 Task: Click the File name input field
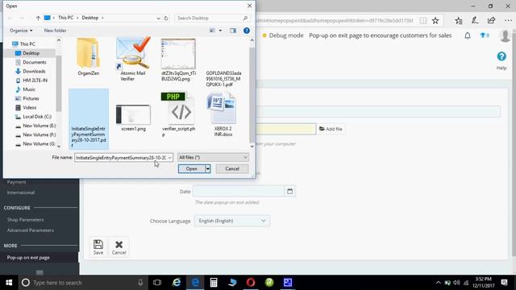121,158
